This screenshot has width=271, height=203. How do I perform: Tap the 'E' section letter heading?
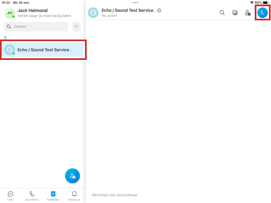coord(5,37)
